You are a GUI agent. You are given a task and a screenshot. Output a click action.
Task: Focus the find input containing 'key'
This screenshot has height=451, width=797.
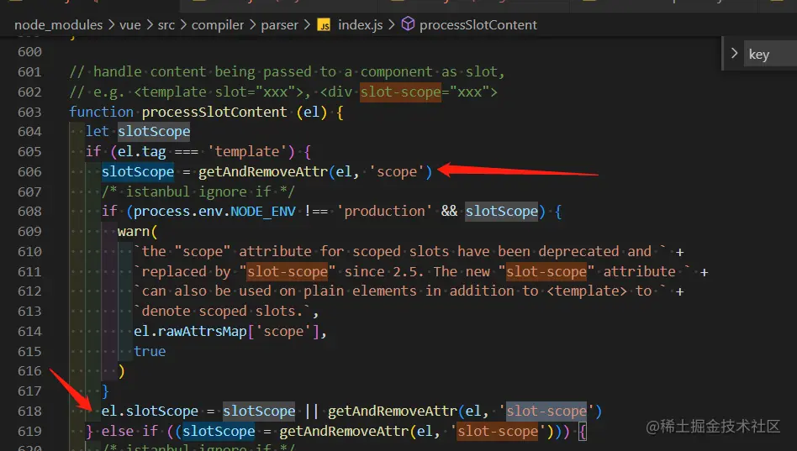[x=771, y=55]
